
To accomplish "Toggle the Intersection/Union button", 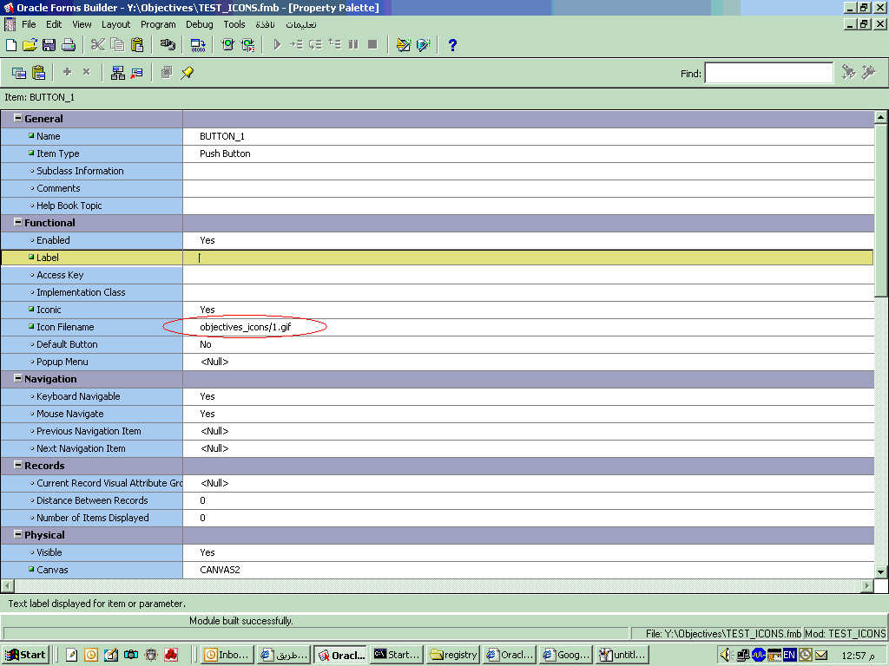I will 166,73.
